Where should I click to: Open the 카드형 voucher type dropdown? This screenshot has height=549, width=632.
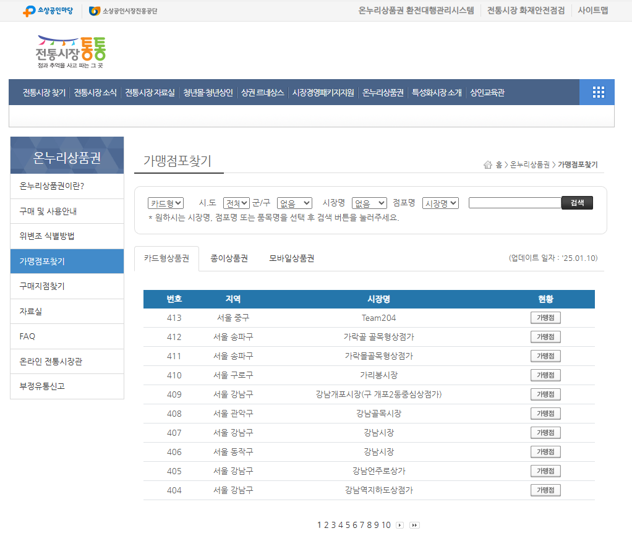point(166,202)
